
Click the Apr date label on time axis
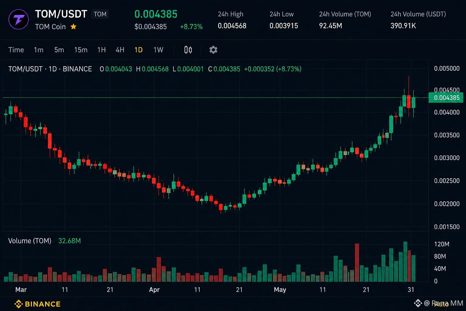[154, 290]
